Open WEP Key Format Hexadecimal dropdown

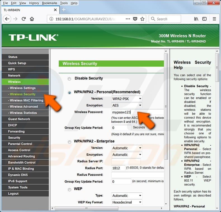126,202
